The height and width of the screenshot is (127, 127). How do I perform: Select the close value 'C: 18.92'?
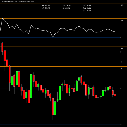click(46, 8)
